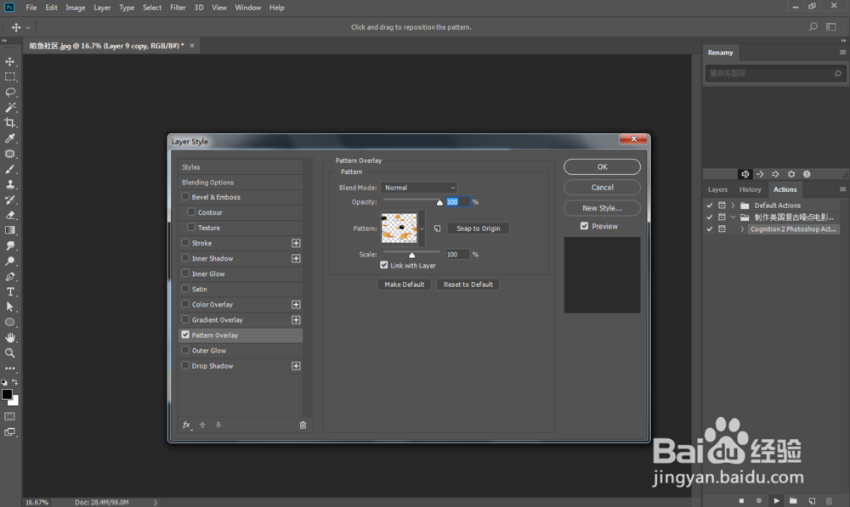Select the Zoom tool
Image resolution: width=850 pixels, height=507 pixels.
point(9,353)
